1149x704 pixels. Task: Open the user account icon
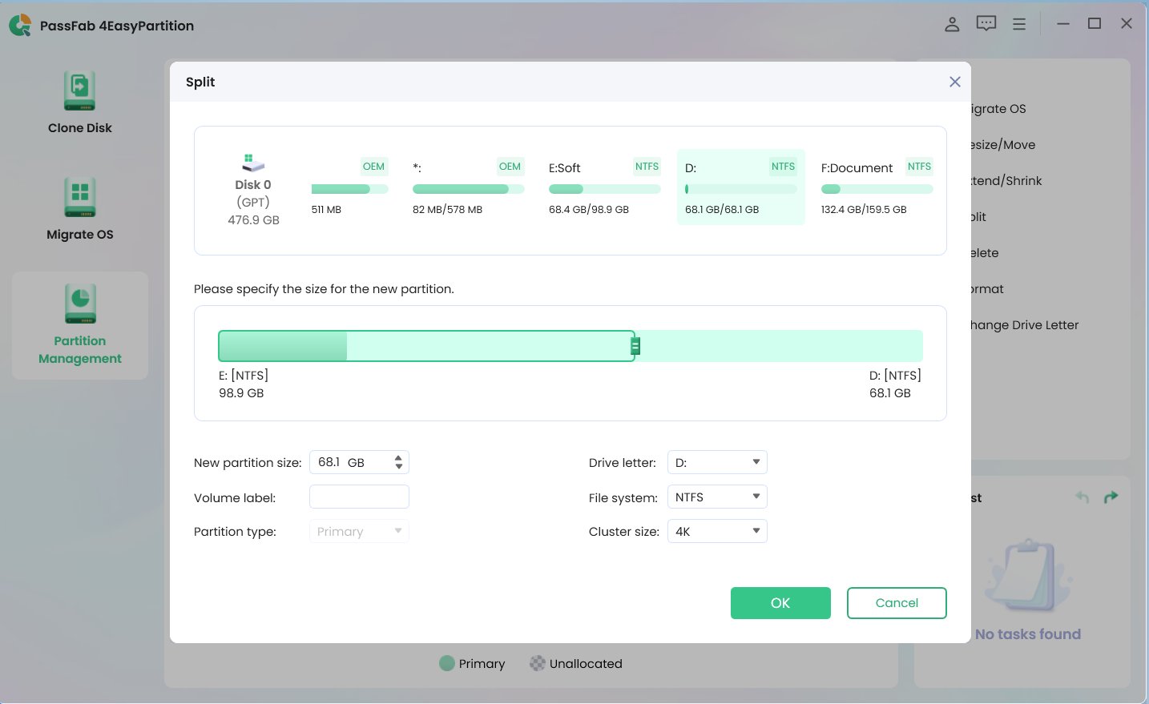[x=952, y=24]
